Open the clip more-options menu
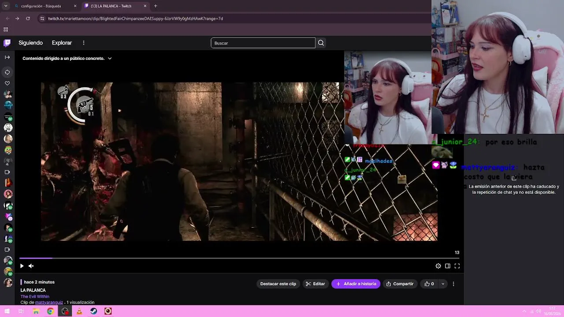564x317 pixels. coord(453,284)
